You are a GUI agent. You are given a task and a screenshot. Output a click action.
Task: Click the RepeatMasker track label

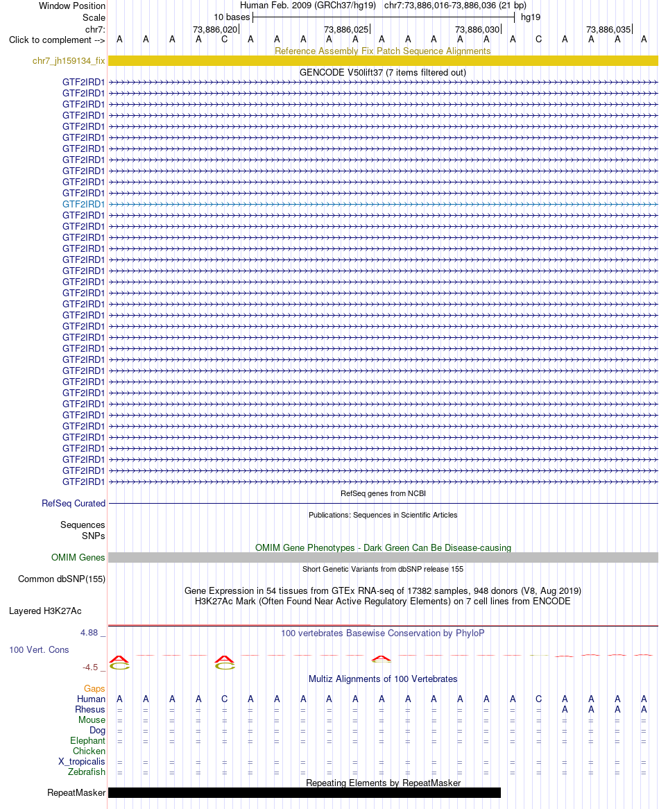coord(76,793)
